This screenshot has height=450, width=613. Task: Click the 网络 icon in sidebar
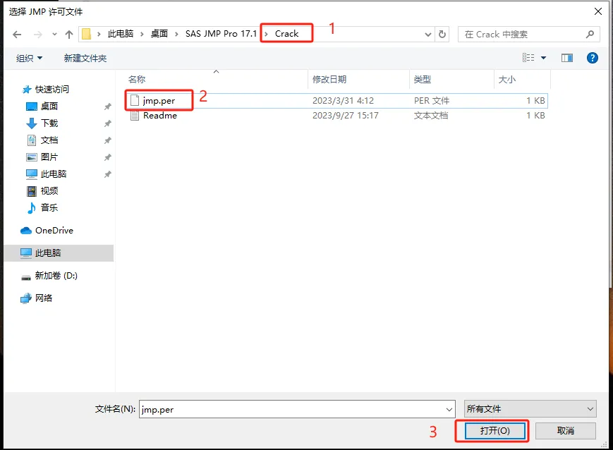(26, 298)
